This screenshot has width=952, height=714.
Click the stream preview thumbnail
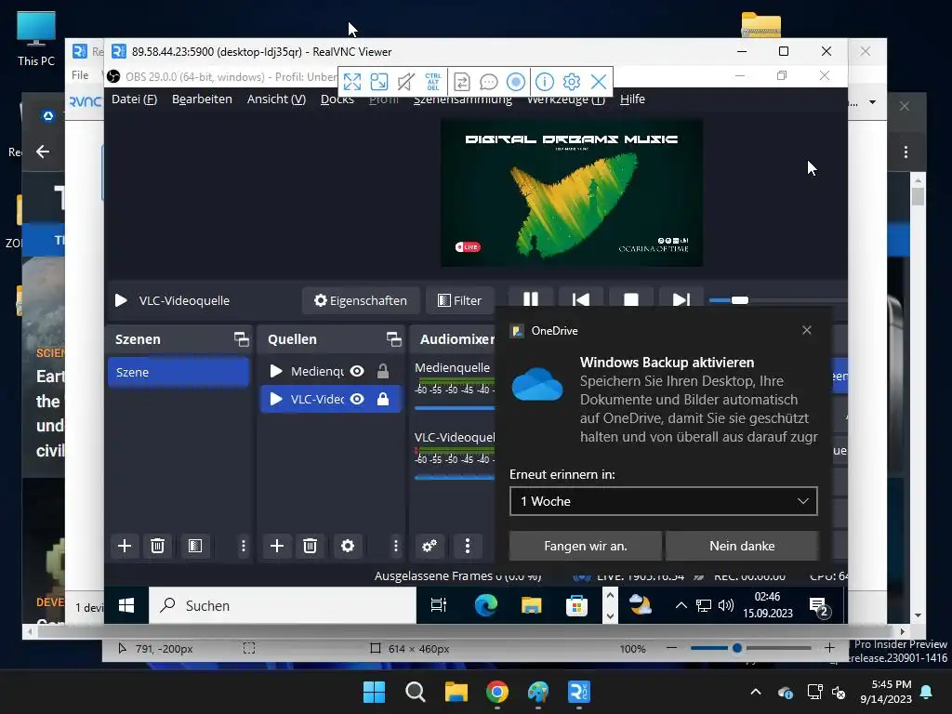[x=572, y=193]
